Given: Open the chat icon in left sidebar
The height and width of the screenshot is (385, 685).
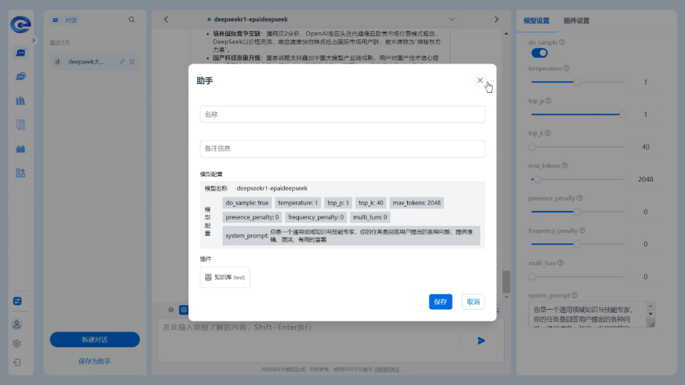Looking at the screenshot, I should click(x=20, y=53).
